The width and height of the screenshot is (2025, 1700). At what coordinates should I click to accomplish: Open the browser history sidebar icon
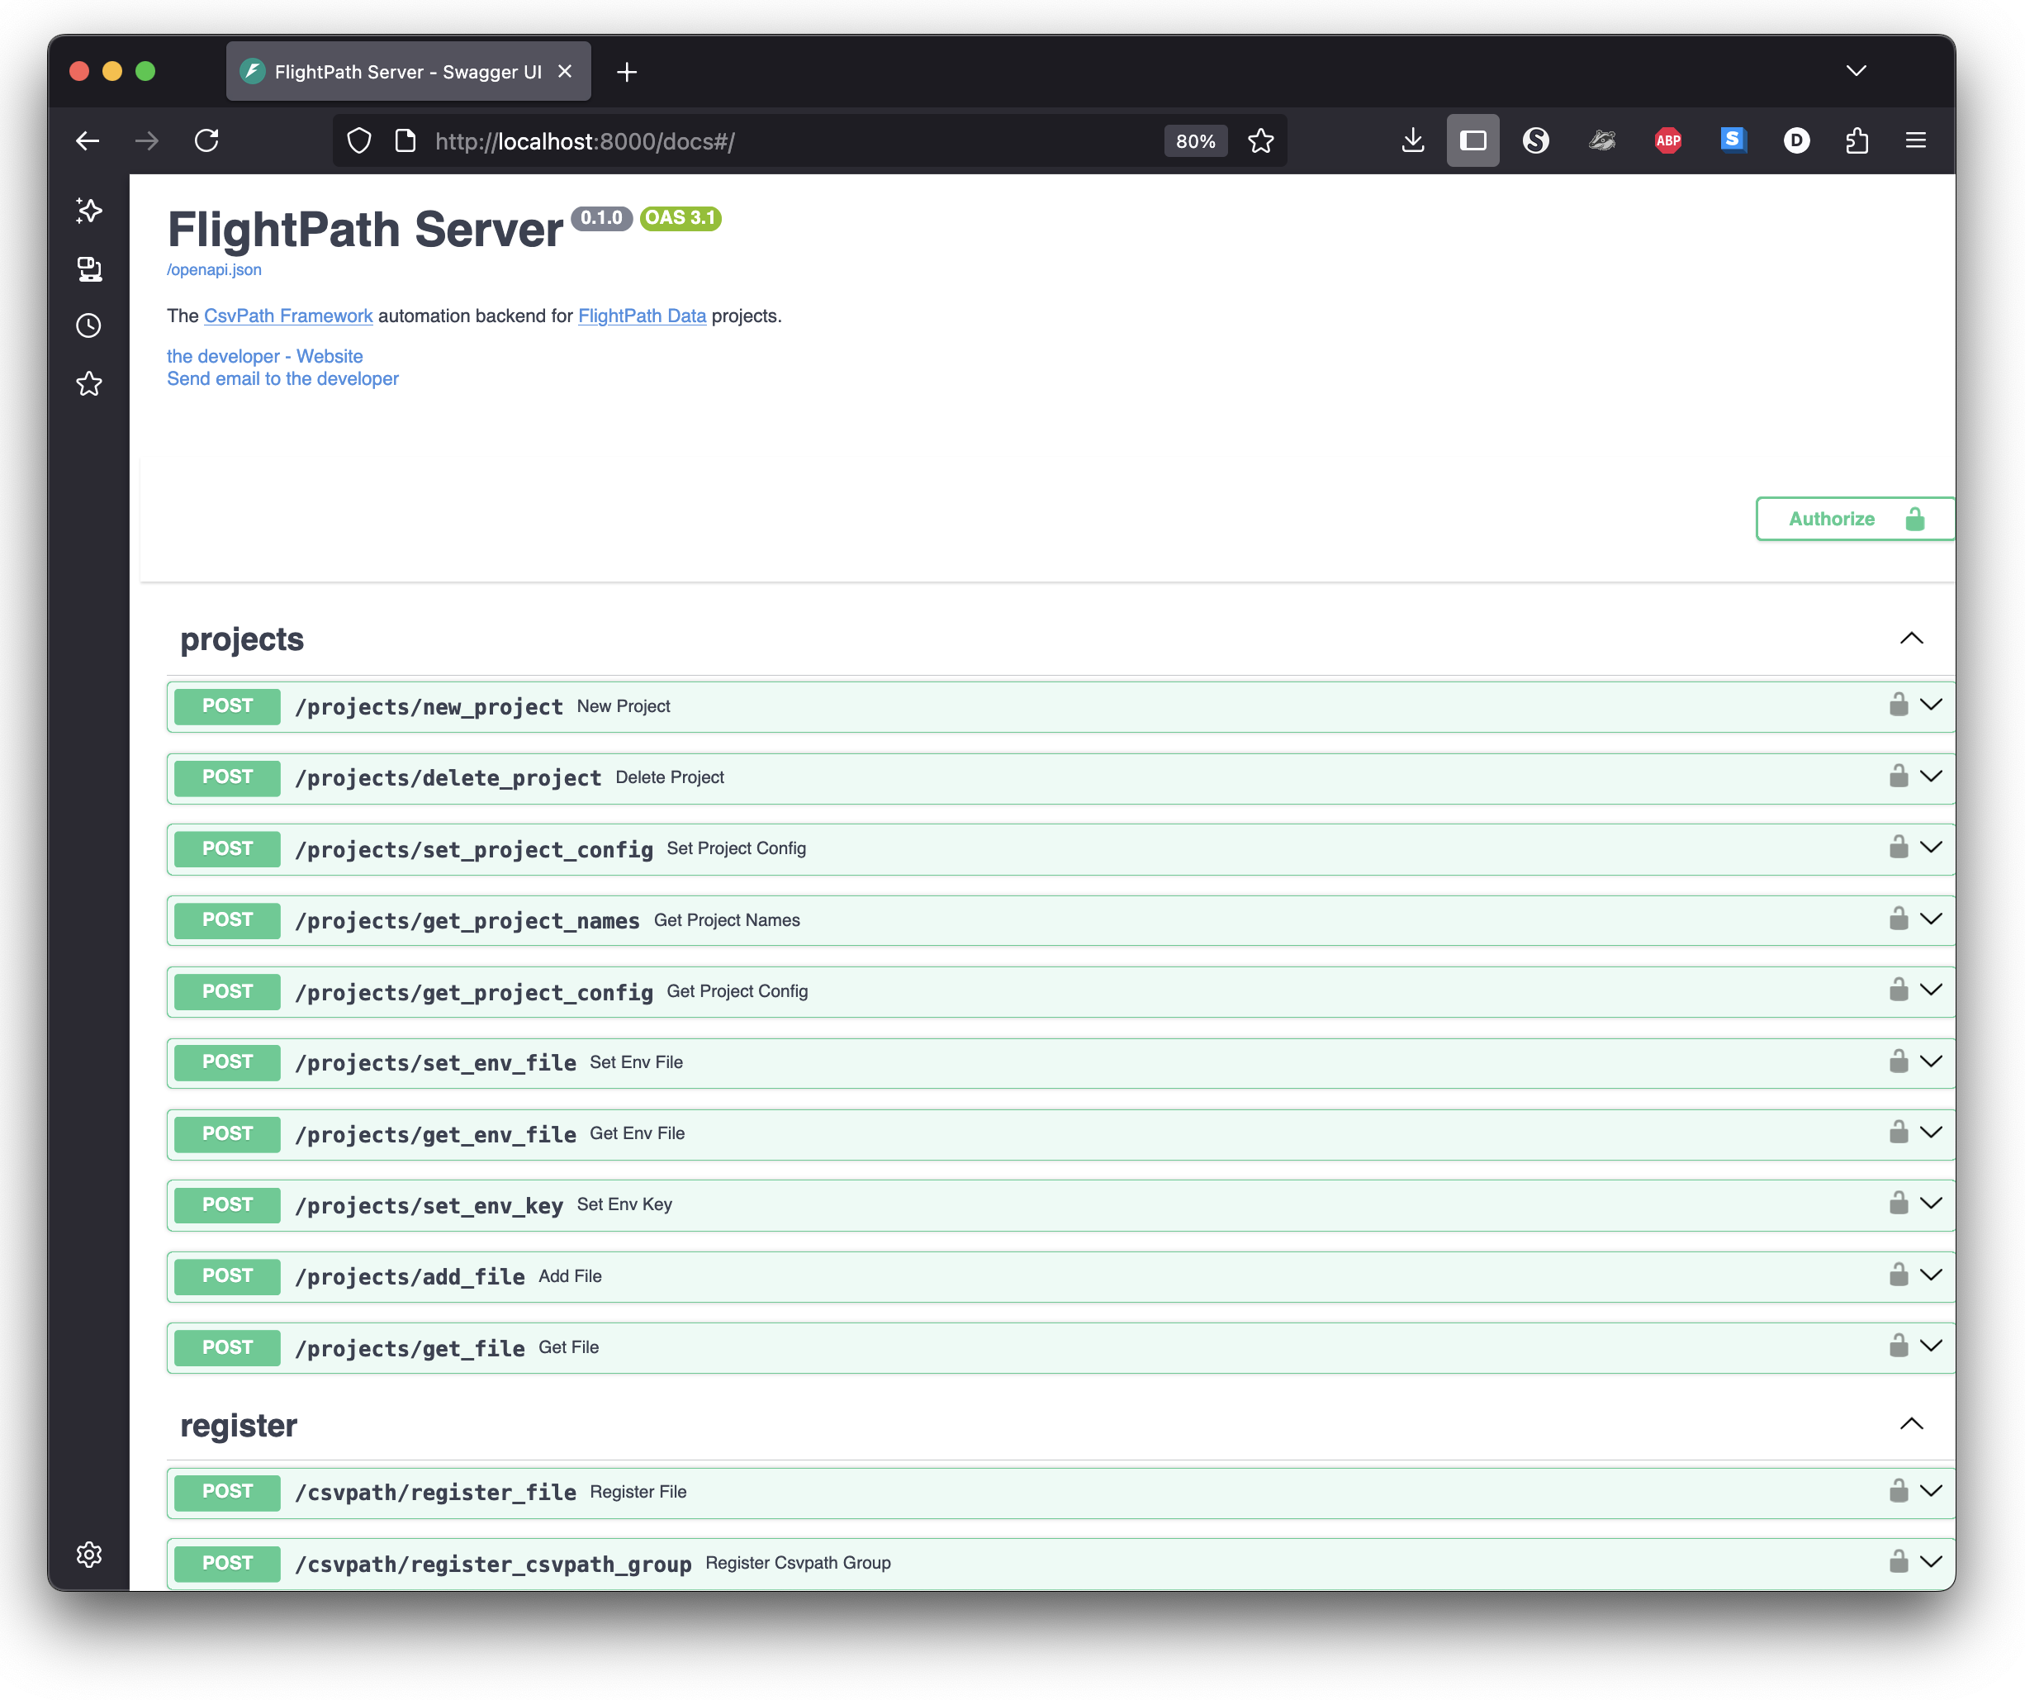[88, 326]
